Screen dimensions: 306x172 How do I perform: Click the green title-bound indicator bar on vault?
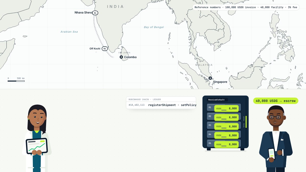click(x=246, y=122)
